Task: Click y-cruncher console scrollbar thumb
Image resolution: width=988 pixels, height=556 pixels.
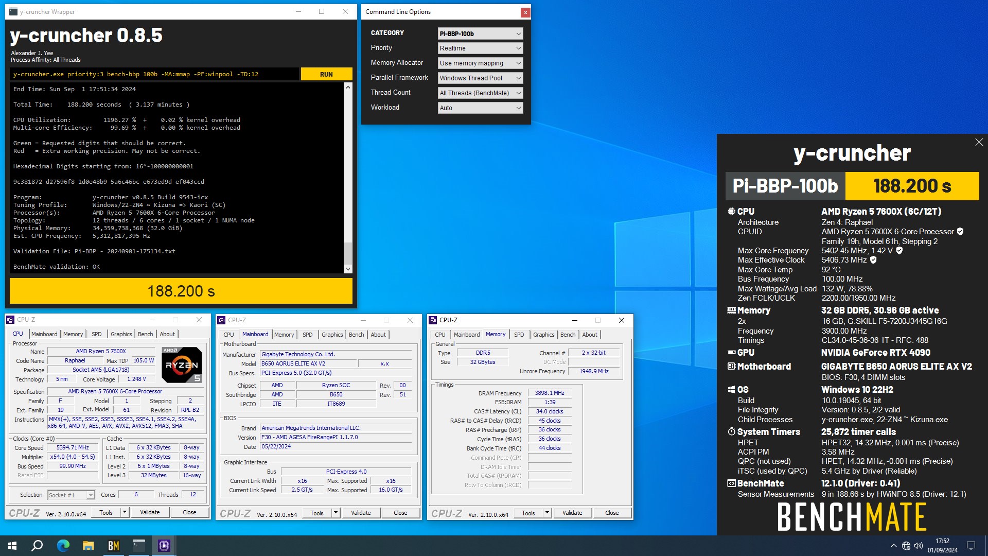Action: click(x=348, y=253)
